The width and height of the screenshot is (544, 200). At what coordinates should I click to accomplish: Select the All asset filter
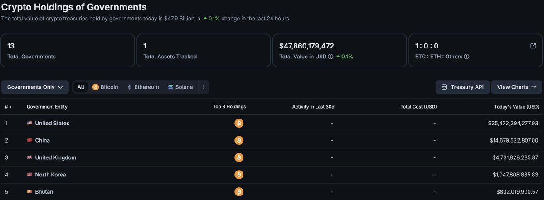(81, 87)
